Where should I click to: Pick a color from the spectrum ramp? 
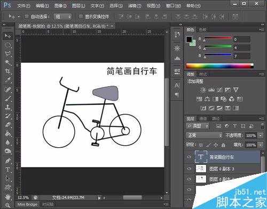[x=219, y=66]
